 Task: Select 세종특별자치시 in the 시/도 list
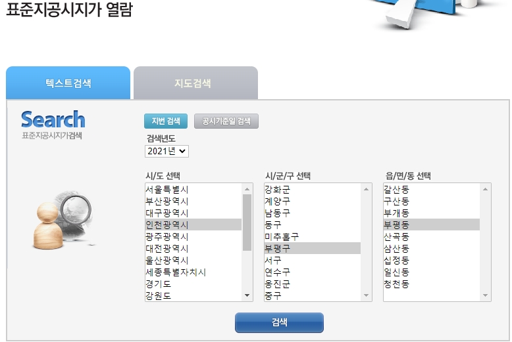[x=193, y=272]
